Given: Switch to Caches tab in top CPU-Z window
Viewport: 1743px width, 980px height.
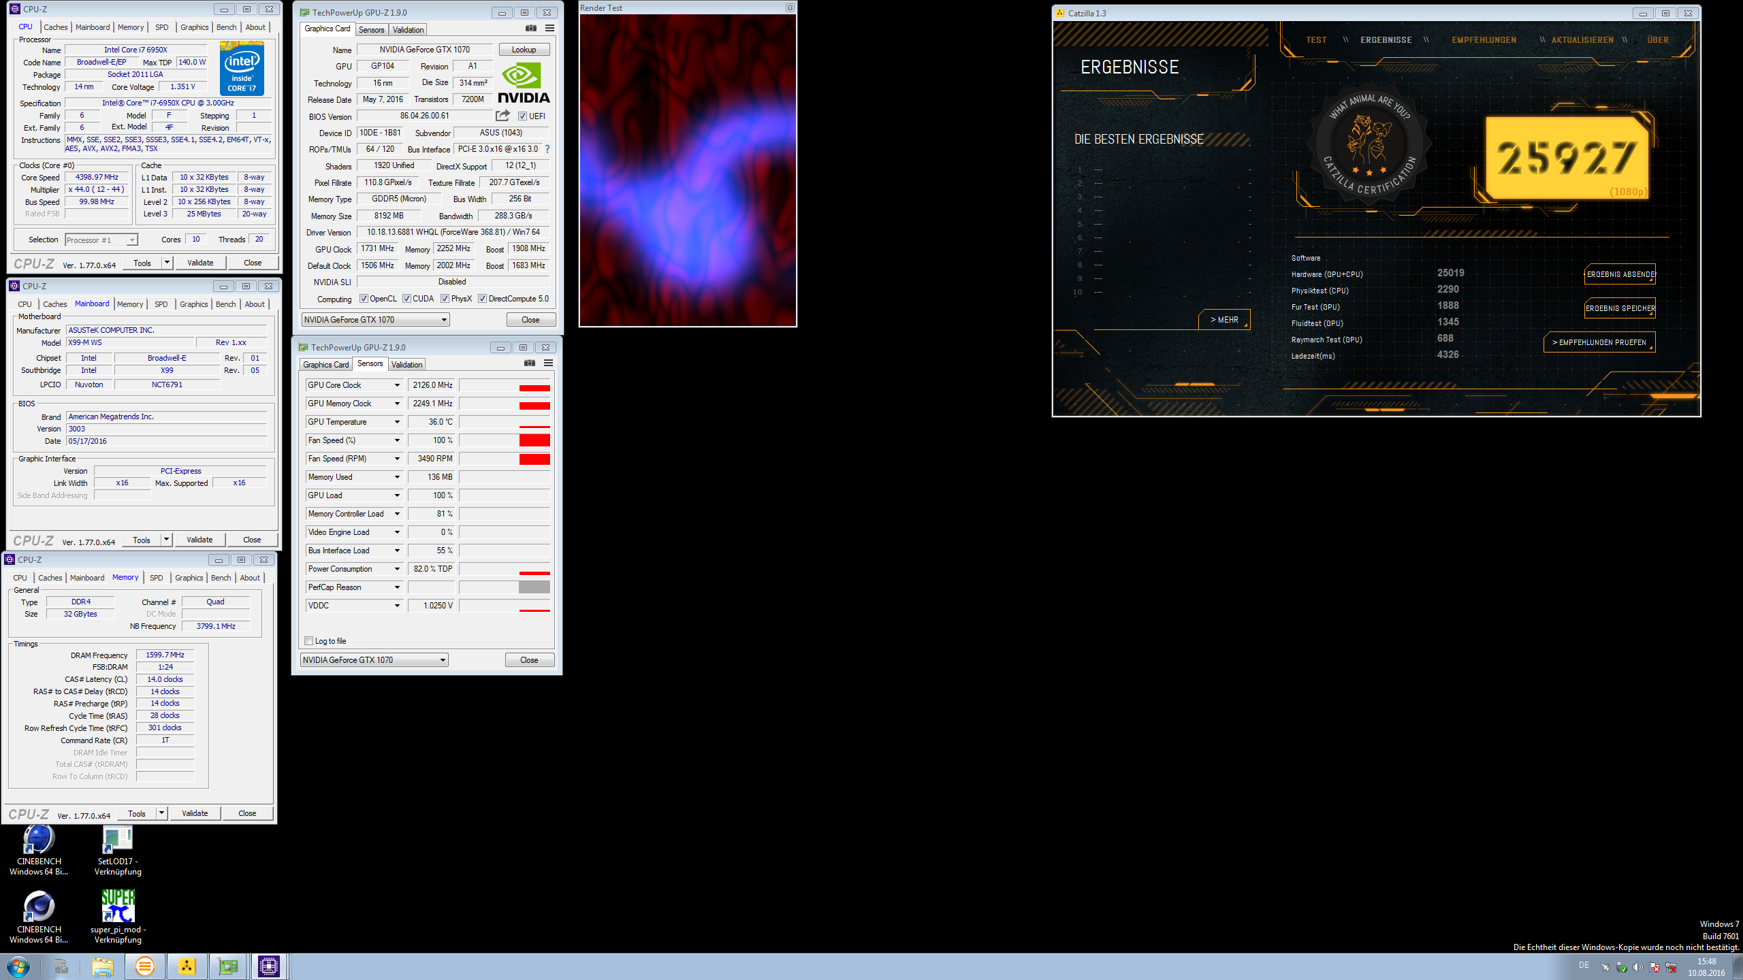Looking at the screenshot, I should (56, 27).
